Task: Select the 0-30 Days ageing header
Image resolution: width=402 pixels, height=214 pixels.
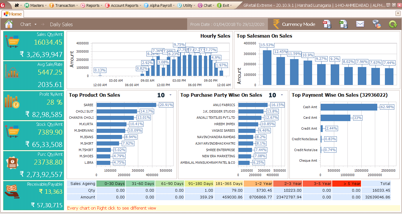Action: (x=111, y=183)
